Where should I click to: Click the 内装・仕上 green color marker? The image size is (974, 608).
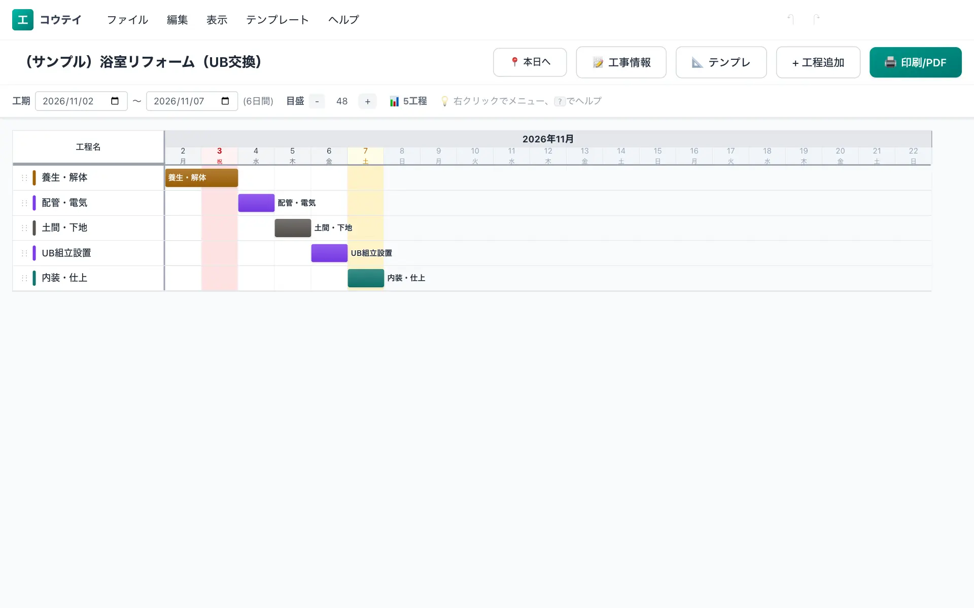tap(34, 278)
